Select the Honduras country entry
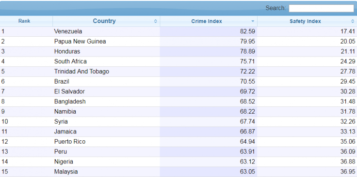Screen dimensions: 357x177 [67, 52]
